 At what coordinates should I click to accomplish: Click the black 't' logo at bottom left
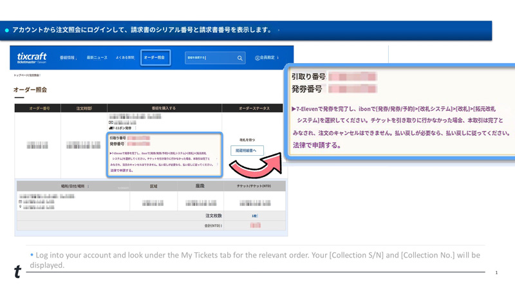17,272
